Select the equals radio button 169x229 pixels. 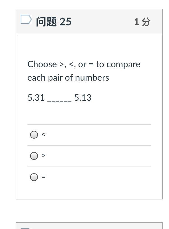pos(34,177)
